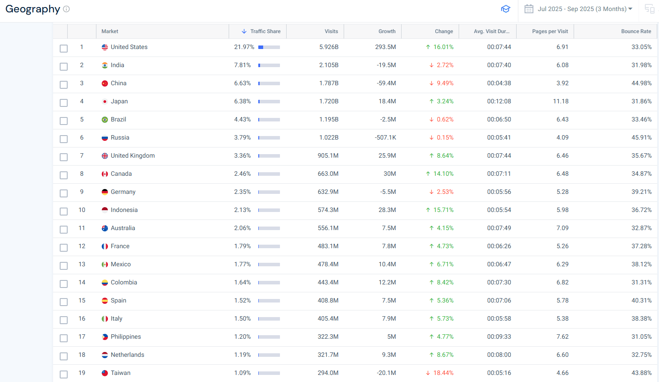Click the Indonesia country name
The height and width of the screenshot is (382, 659).
coord(124,210)
